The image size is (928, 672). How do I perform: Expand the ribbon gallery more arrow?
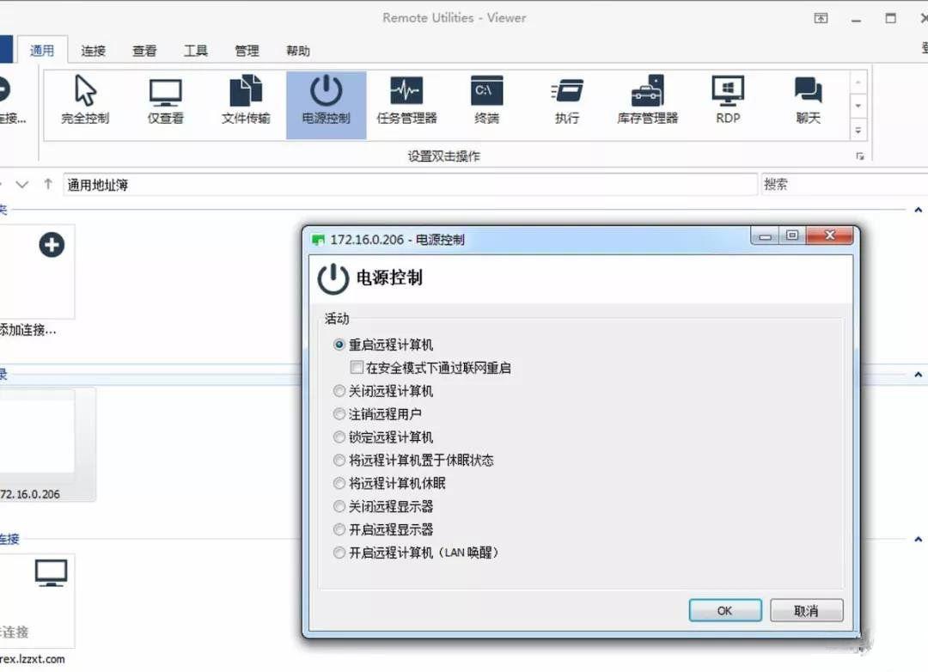pos(858,130)
